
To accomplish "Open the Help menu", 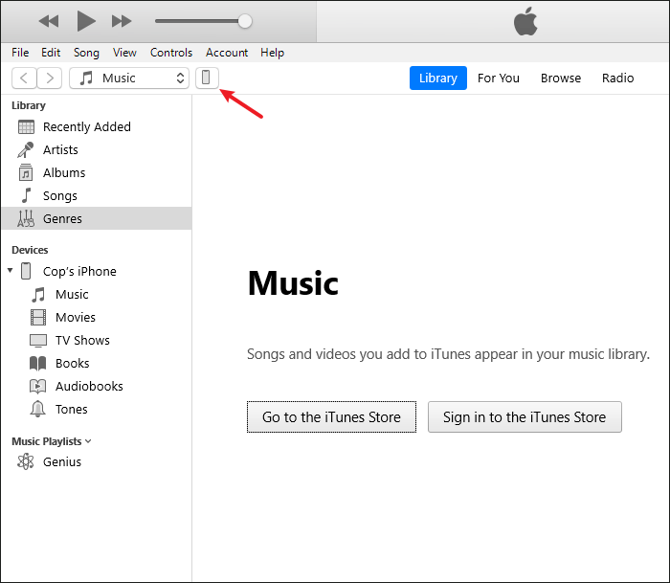I will pos(272,53).
